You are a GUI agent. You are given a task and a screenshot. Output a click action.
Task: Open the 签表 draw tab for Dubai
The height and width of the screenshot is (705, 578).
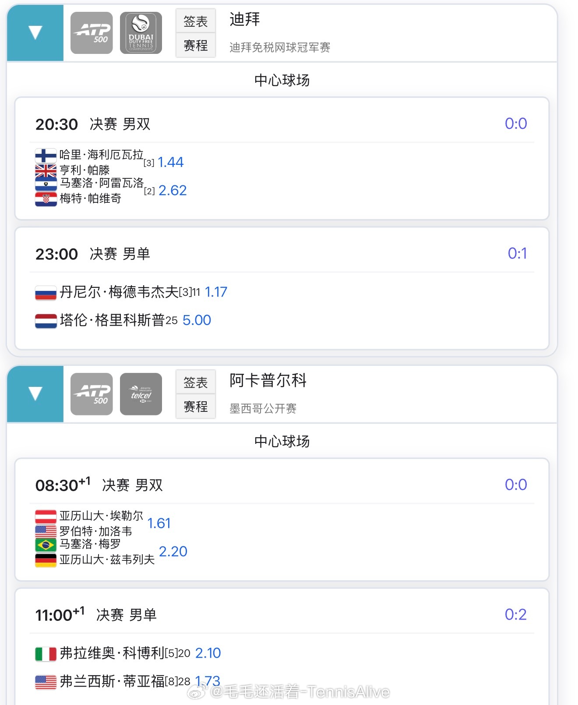[196, 21]
